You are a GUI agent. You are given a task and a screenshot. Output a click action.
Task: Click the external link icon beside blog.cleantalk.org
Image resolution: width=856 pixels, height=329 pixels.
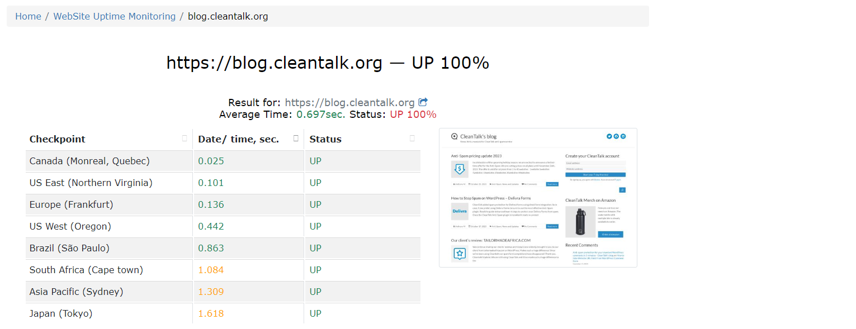pos(423,102)
